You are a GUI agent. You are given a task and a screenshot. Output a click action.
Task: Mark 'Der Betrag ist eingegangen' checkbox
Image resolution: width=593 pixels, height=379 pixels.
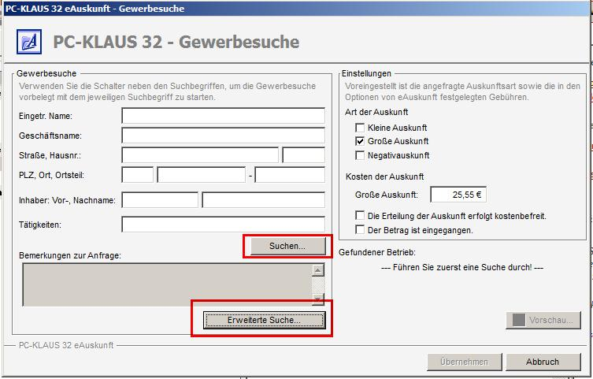pos(361,230)
